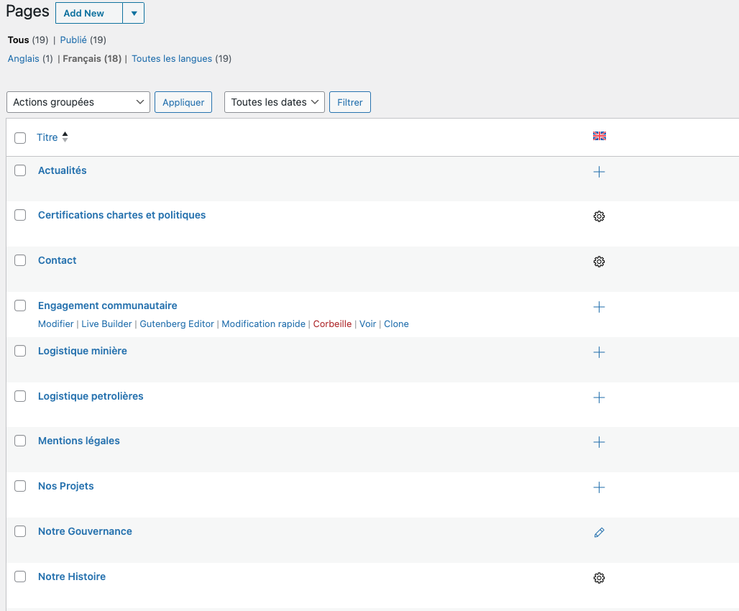Click Modification rapide for Engagement communautaire
This screenshot has height=611, width=739.
pos(263,324)
